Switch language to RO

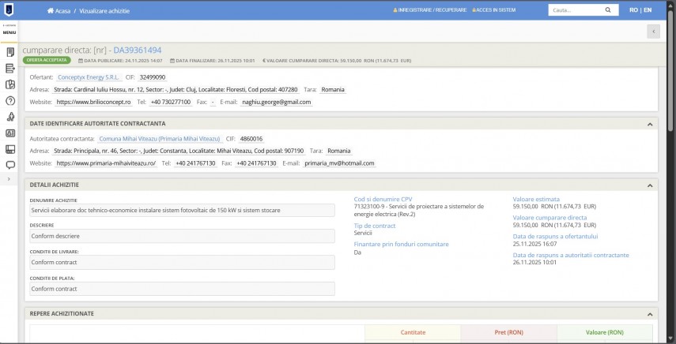click(633, 10)
